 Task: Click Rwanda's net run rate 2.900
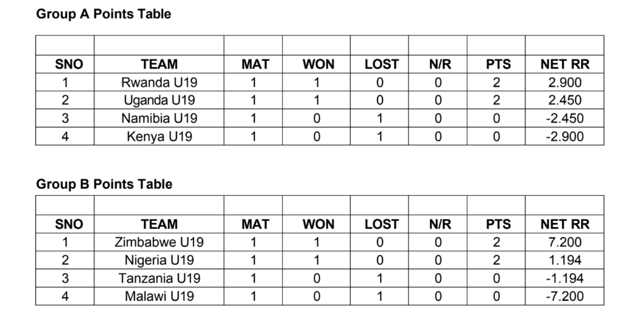click(564, 82)
